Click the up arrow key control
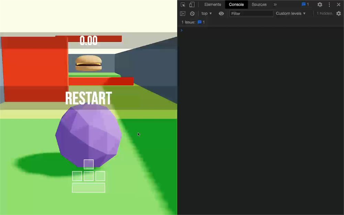 [89, 164]
